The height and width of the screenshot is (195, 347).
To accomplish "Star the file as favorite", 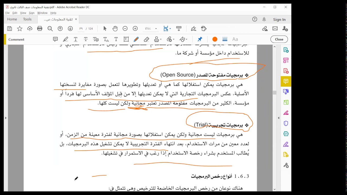I will 20,28.
